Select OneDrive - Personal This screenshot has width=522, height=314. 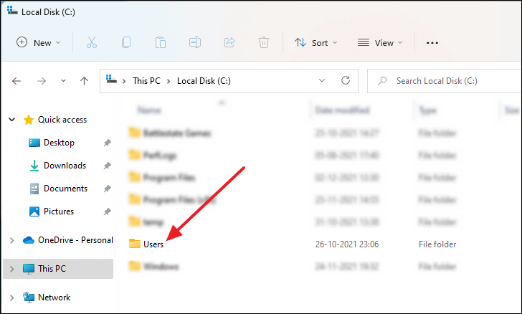(x=75, y=240)
